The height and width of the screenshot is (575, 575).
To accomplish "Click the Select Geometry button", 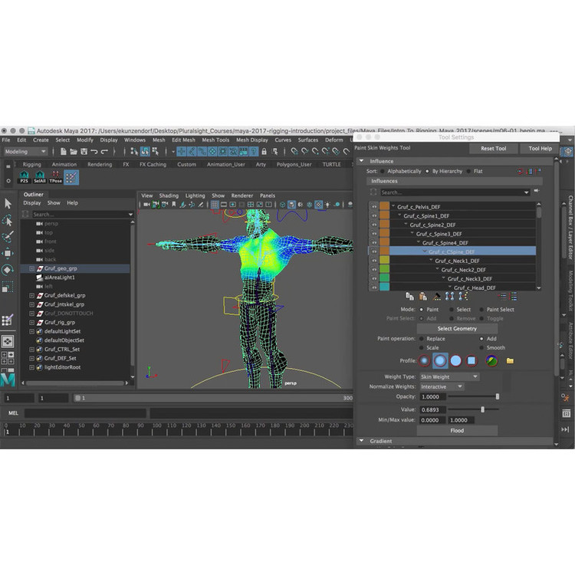I will coord(457,328).
